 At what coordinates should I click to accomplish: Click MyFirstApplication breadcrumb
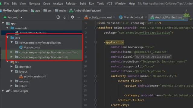click(15, 11)
